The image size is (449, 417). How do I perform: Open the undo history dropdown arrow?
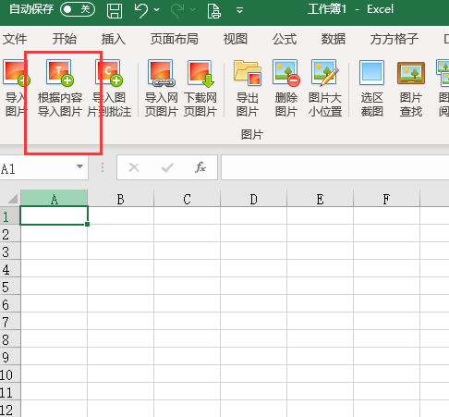point(157,10)
